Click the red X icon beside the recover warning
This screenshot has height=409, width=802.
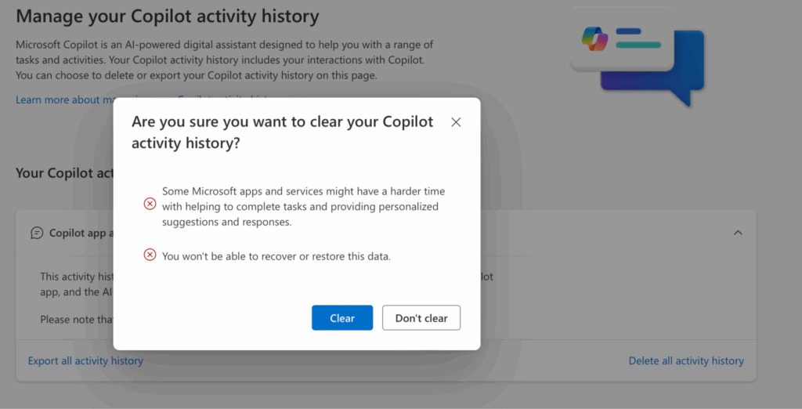click(x=150, y=255)
